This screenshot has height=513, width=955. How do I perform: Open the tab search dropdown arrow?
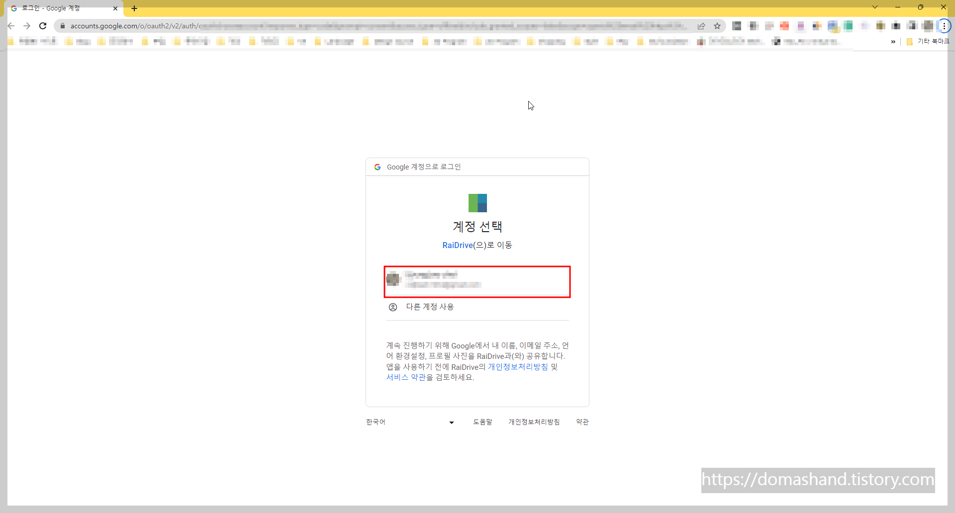point(874,7)
